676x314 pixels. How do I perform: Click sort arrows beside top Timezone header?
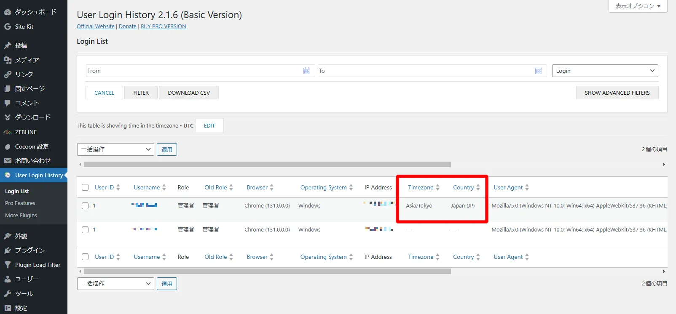(x=437, y=187)
